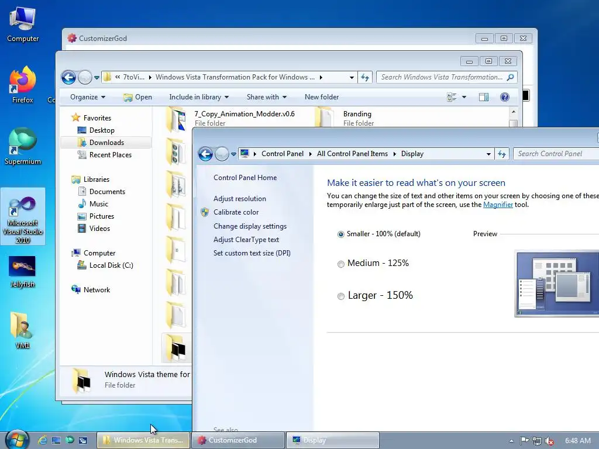Open Change display settings link
The image size is (599, 449).
(x=250, y=226)
